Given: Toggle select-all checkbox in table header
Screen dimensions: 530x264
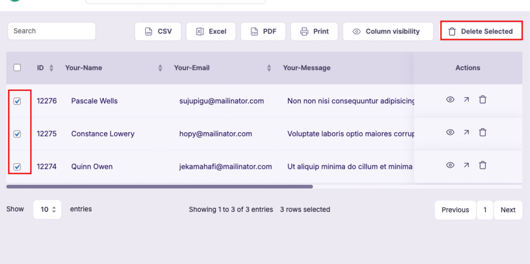Looking at the screenshot, I should pos(17,68).
